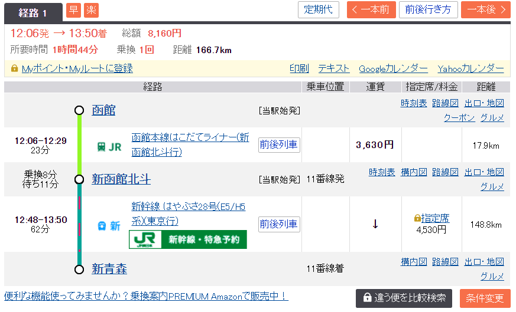This screenshot has width=516, height=312.
Task: Click the 函館 station circle marker
Action: tap(79, 110)
